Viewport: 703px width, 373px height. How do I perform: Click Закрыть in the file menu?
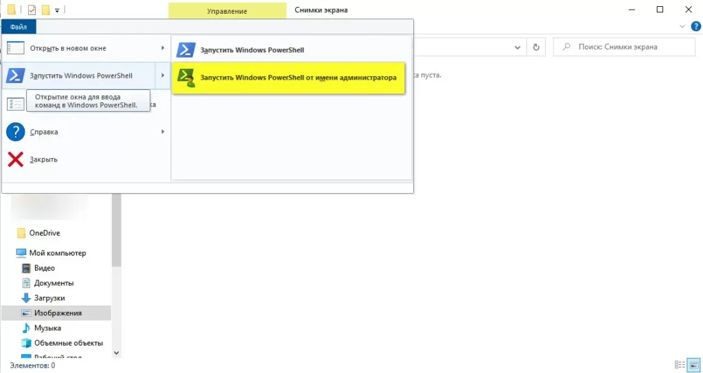[x=86, y=159]
